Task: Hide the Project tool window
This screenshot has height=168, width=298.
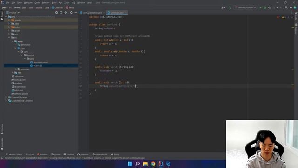Action: pyautogui.click(x=76, y=13)
